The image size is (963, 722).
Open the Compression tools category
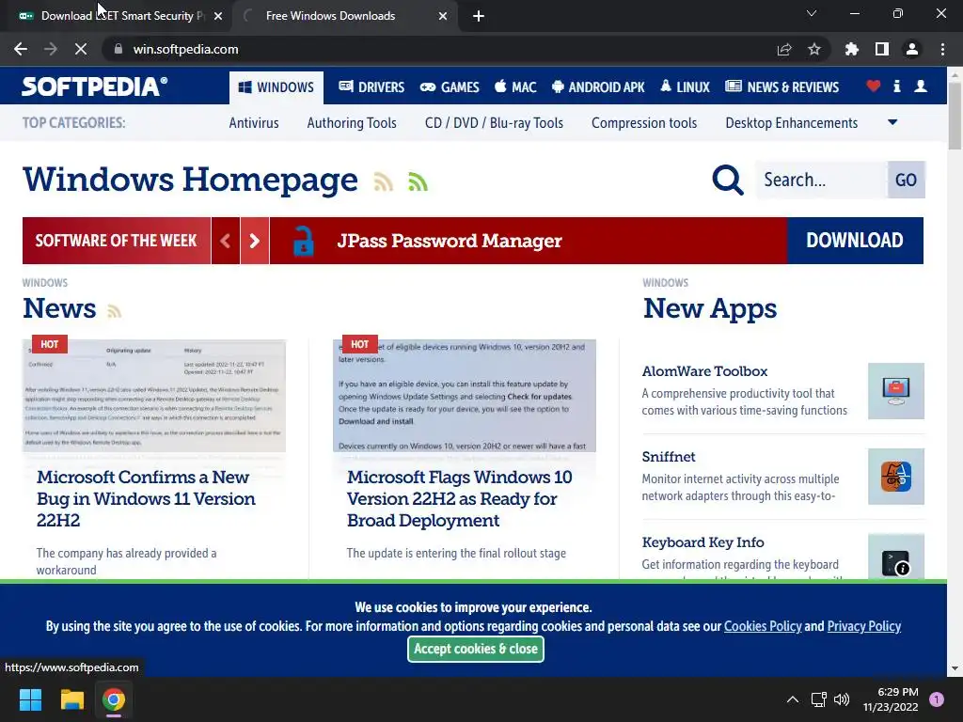point(644,123)
